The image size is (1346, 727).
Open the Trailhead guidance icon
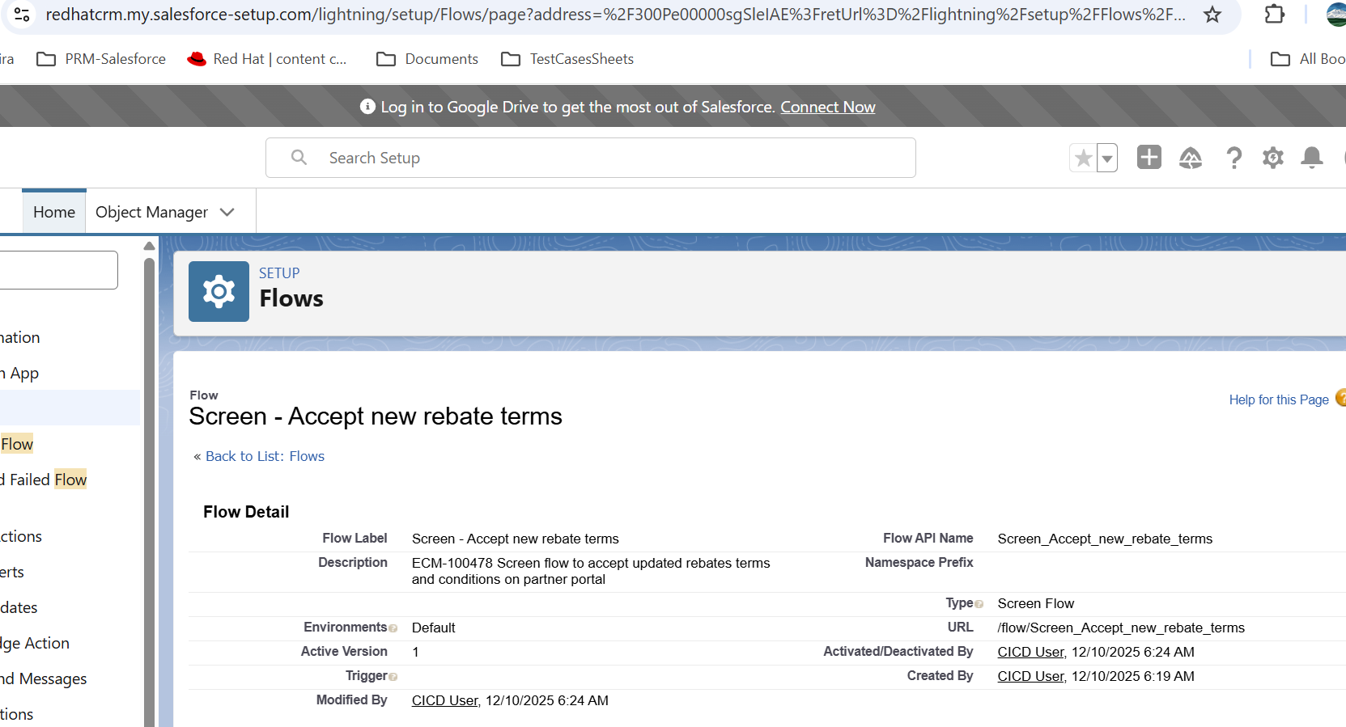pyautogui.click(x=1191, y=158)
